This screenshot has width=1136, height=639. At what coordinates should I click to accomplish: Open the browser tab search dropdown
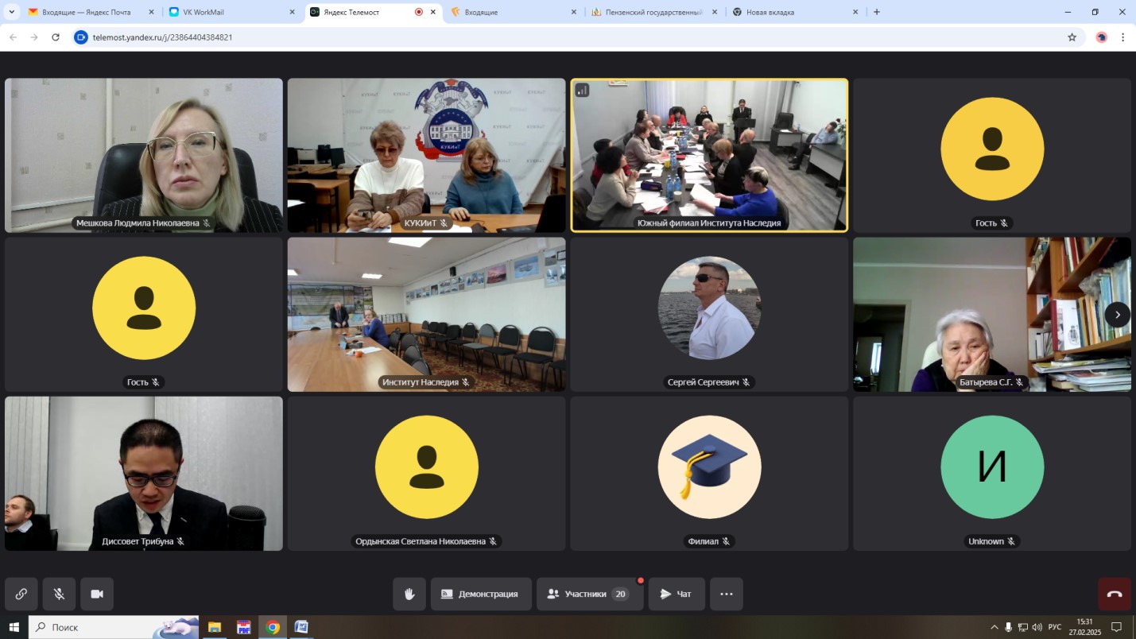coord(12,12)
